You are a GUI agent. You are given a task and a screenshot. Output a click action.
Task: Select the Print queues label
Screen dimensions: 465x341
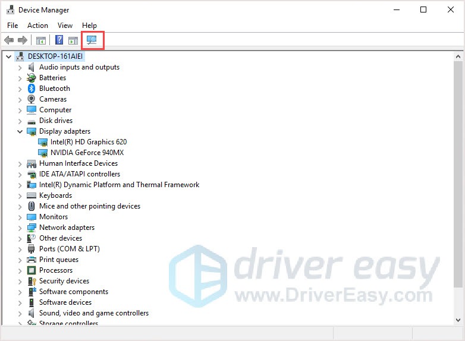[59, 260]
